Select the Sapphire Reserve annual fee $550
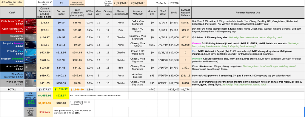This screenshot has width=305, height=117. tap(152, 45)
